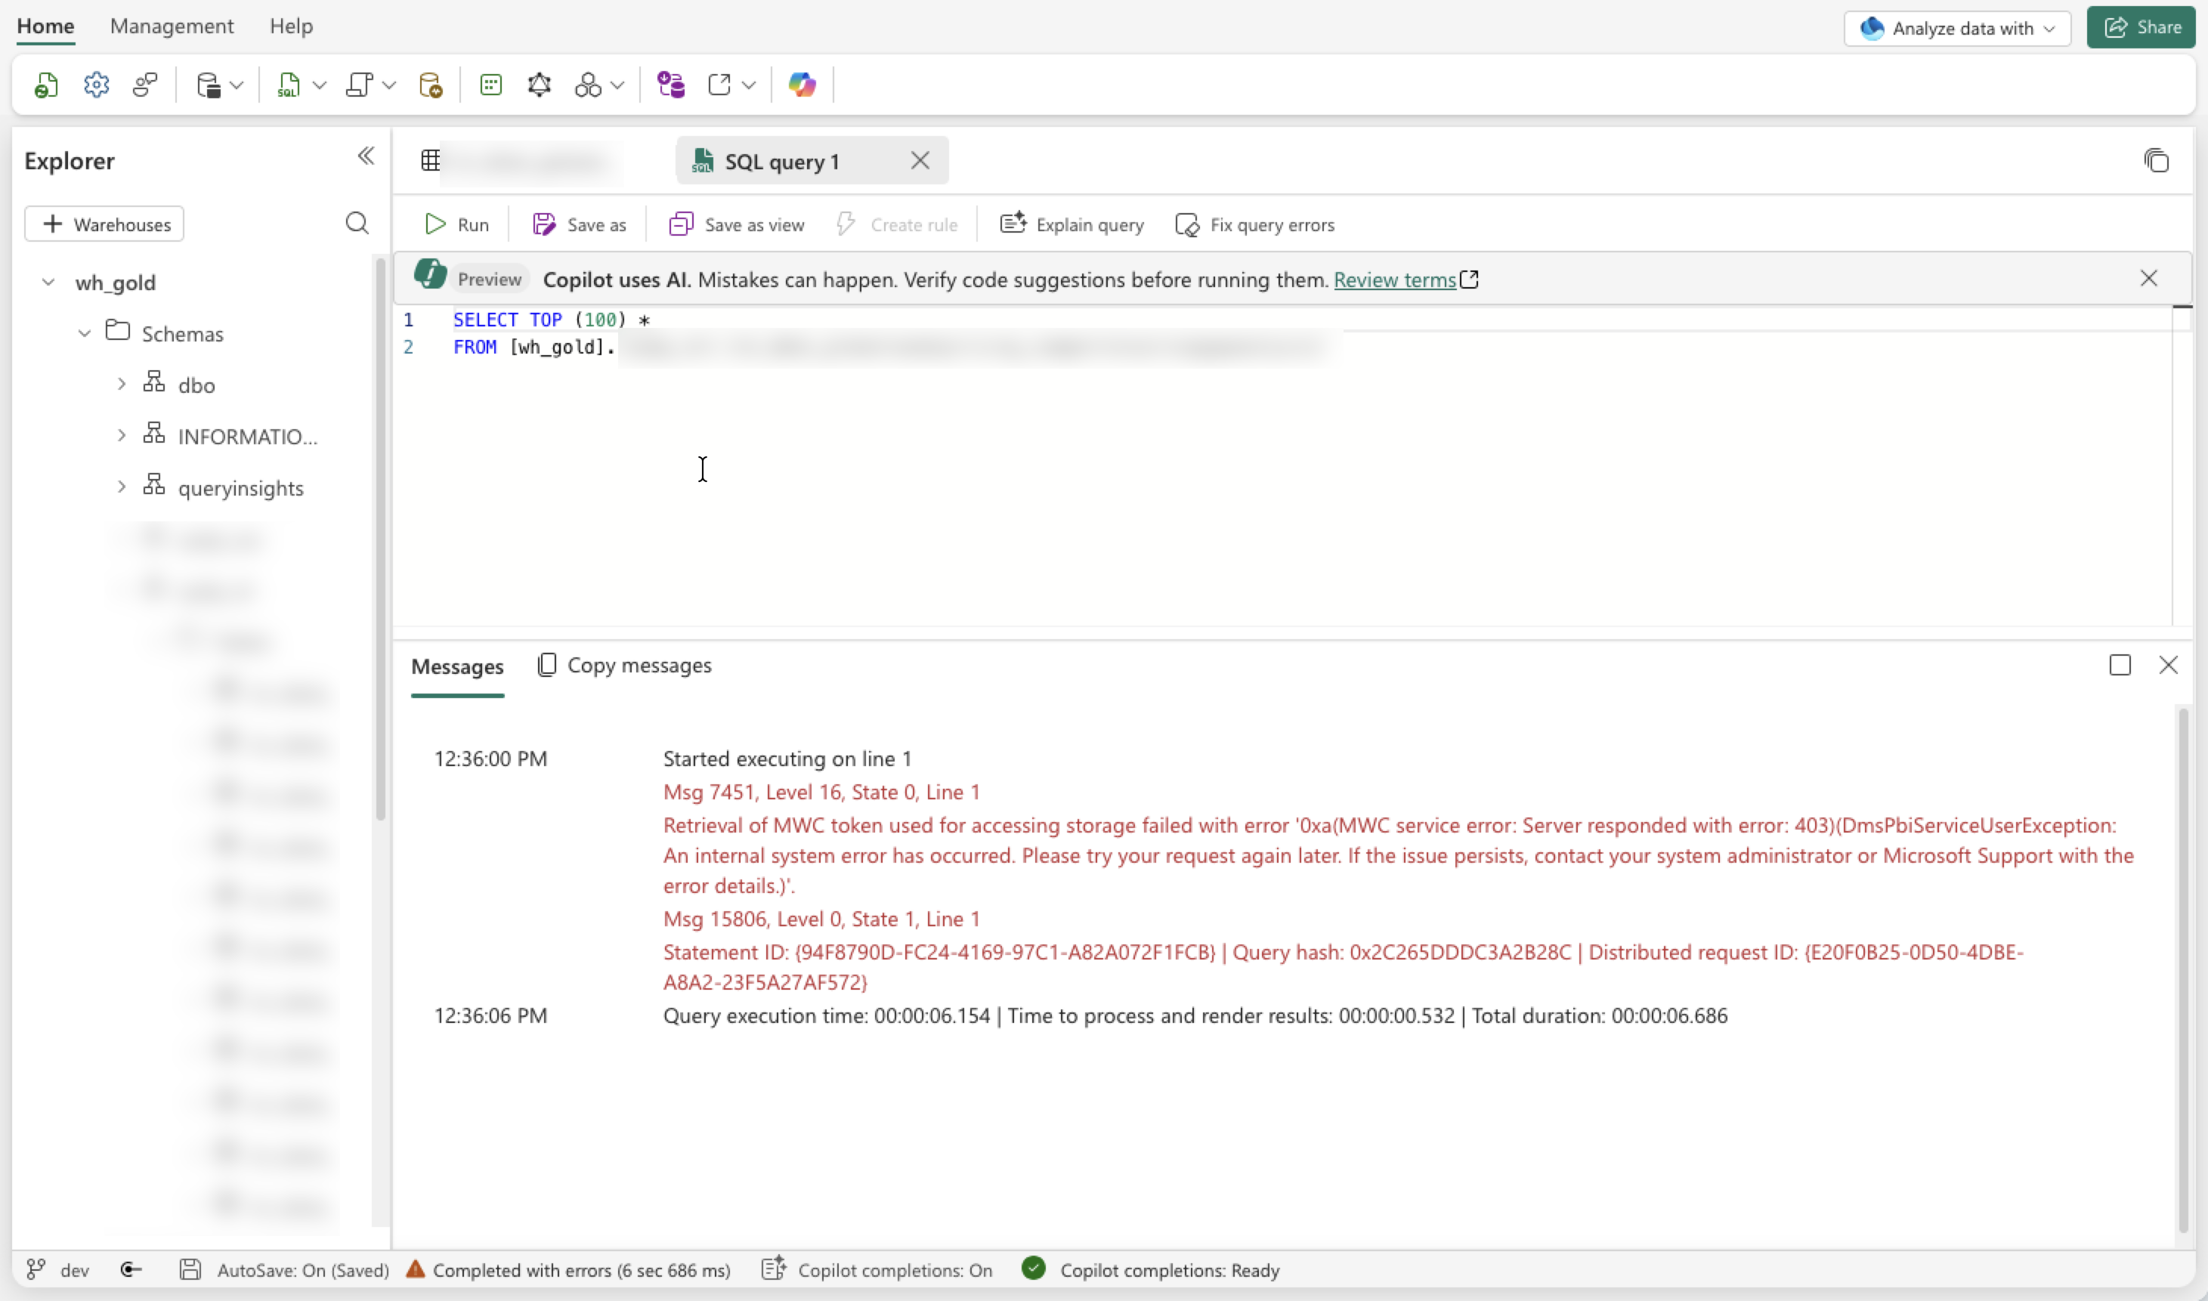Click Save as view

point(737,224)
